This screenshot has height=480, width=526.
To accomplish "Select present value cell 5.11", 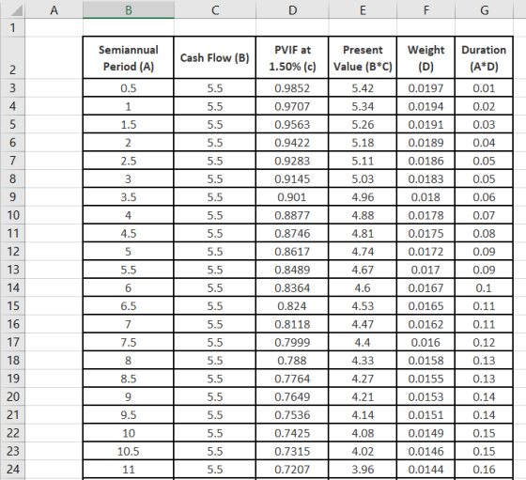I will (363, 161).
